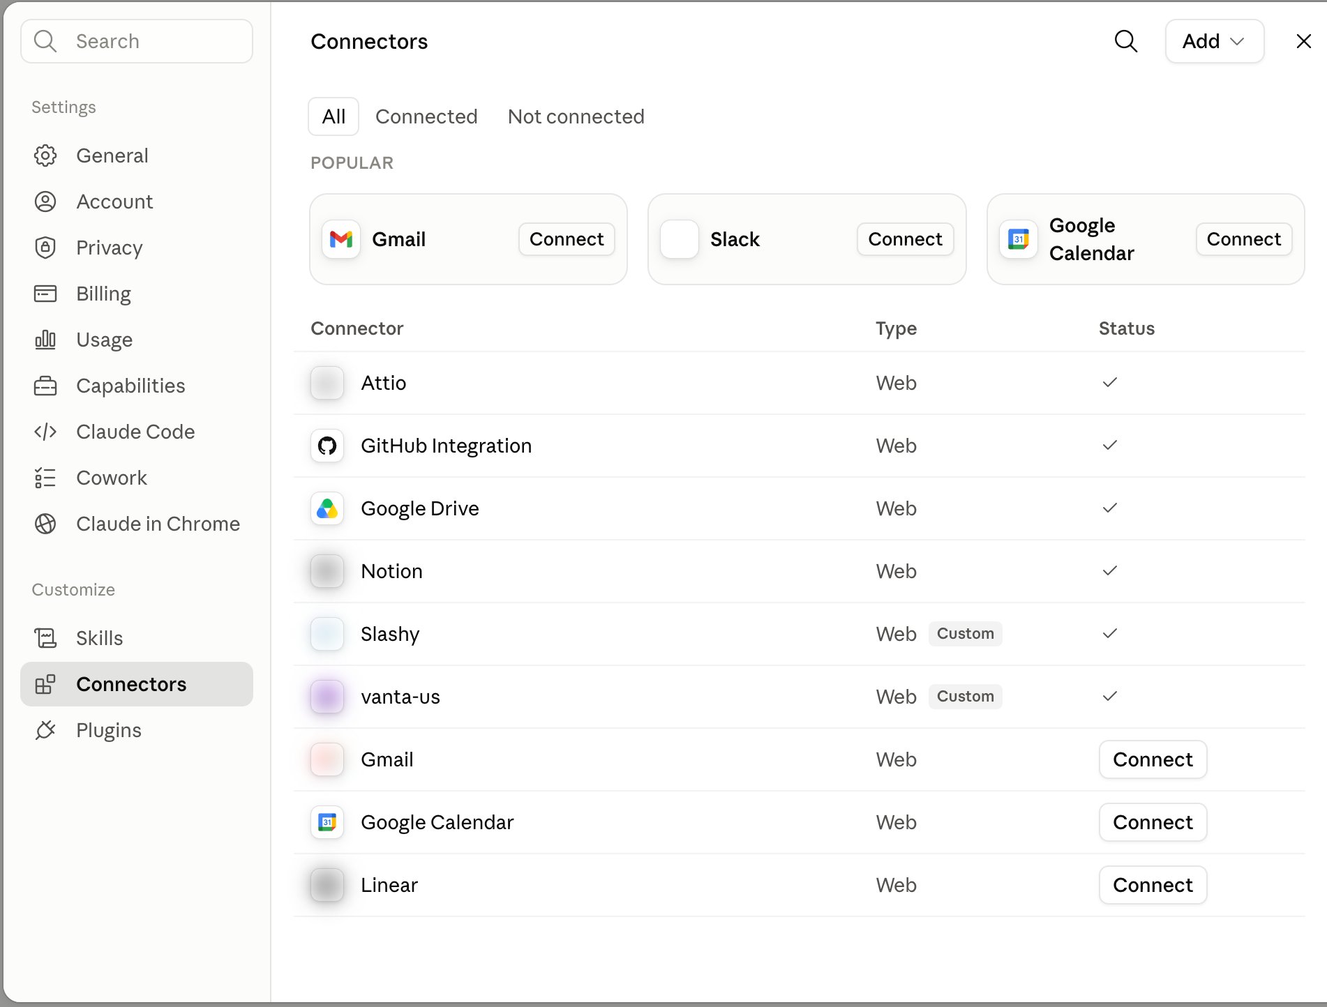Open the Plugins customize page
Image resolution: width=1327 pixels, height=1007 pixels.
point(137,730)
